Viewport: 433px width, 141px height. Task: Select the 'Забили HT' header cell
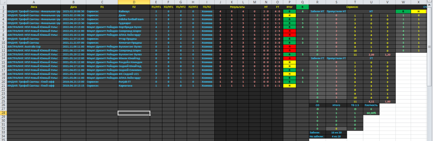317,11
